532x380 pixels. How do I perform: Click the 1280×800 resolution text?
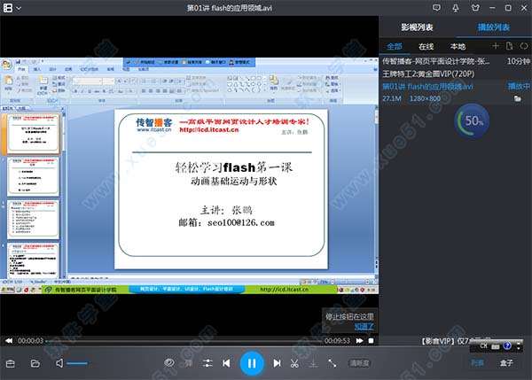click(x=425, y=98)
